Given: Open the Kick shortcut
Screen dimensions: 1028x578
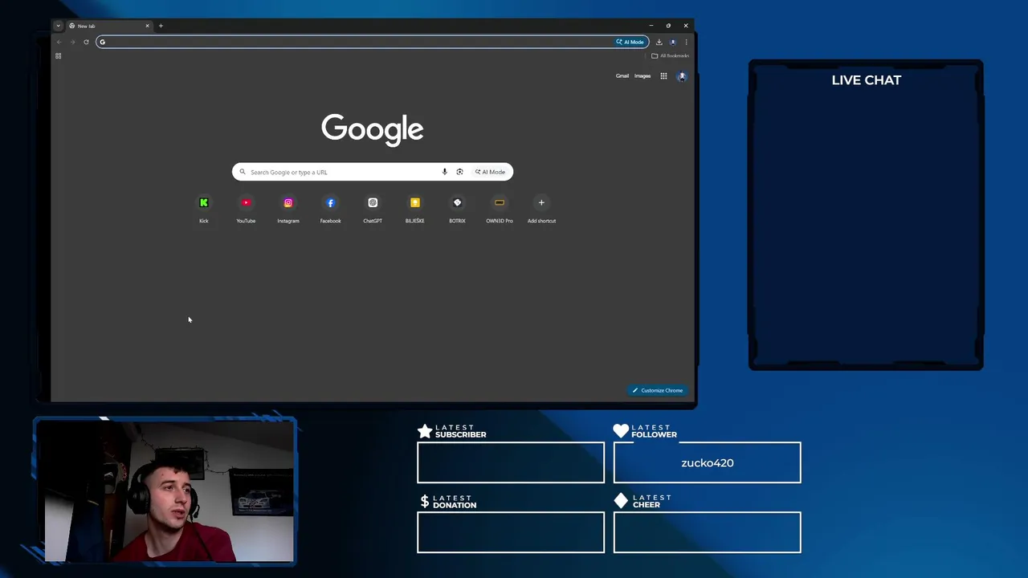Looking at the screenshot, I should click(203, 210).
